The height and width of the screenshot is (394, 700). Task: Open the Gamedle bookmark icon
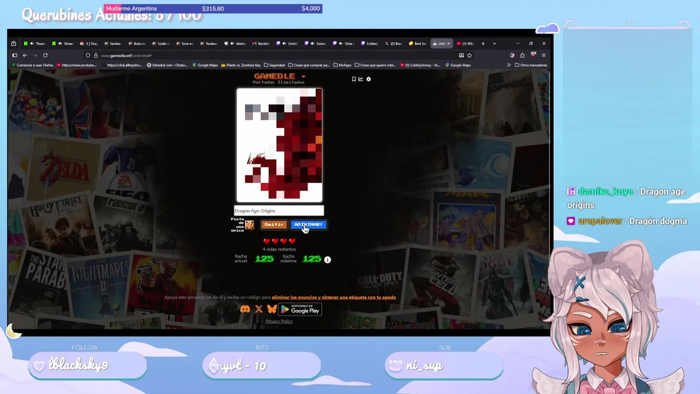click(354, 79)
